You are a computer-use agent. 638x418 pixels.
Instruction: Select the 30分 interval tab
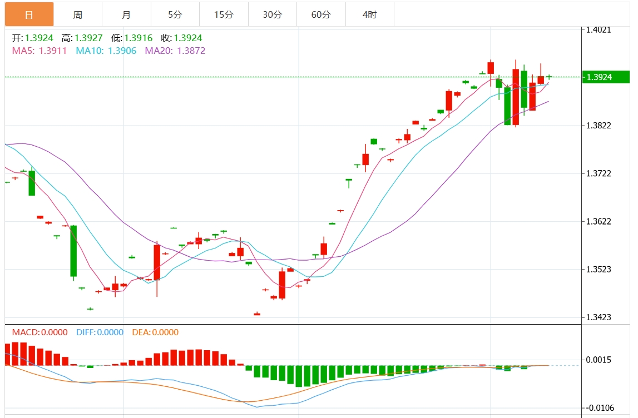pos(272,14)
